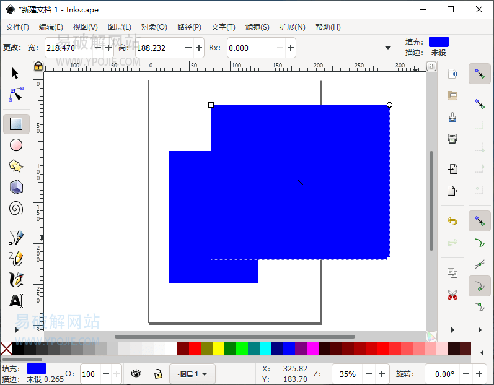This screenshot has width=494, height=385.
Task: Click the horizontal canvas scrollbar
Action: (x=235, y=337)
